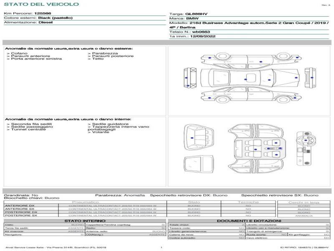Select the Alimentazione value "Diesel"
Viewport: 334px width, 251px height.
46,22
